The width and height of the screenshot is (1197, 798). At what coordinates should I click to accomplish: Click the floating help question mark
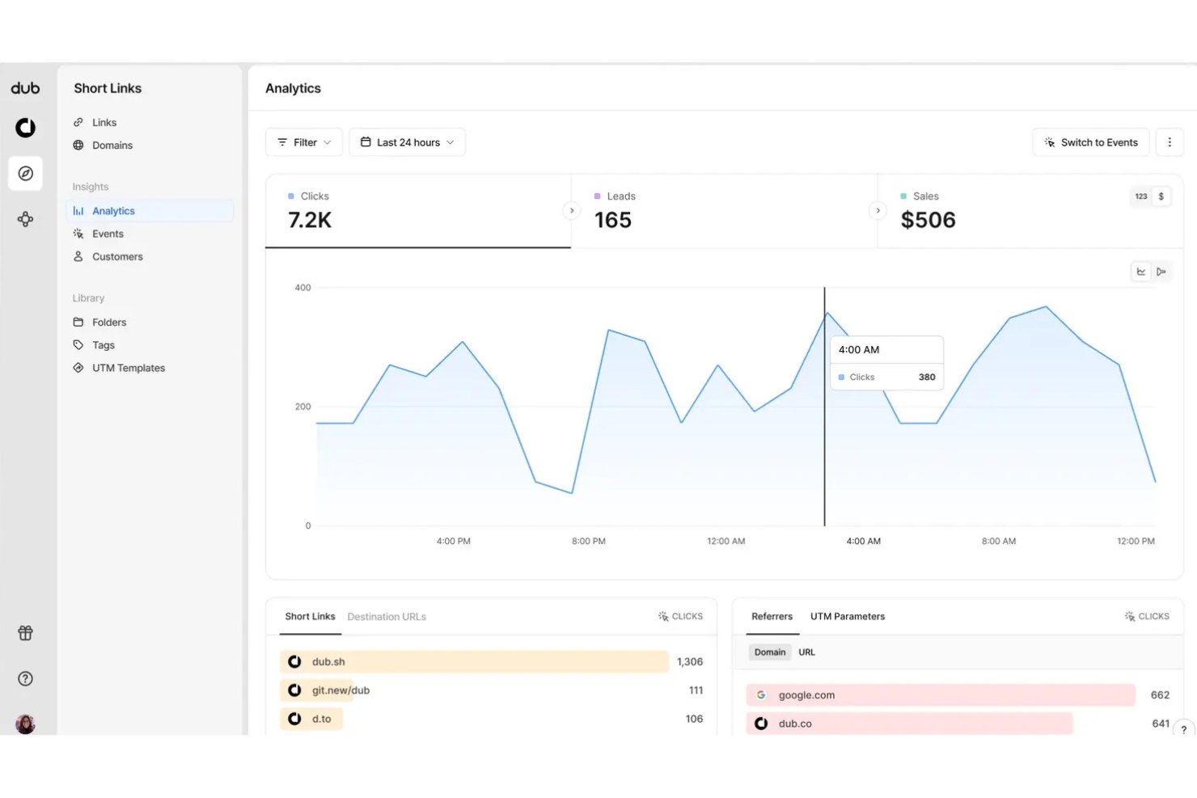(x=1184, y=729)
